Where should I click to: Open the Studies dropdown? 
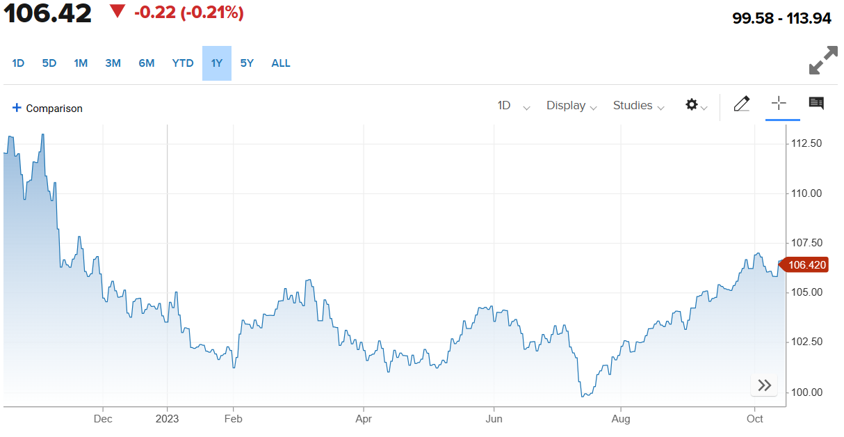tap(638, 106)
